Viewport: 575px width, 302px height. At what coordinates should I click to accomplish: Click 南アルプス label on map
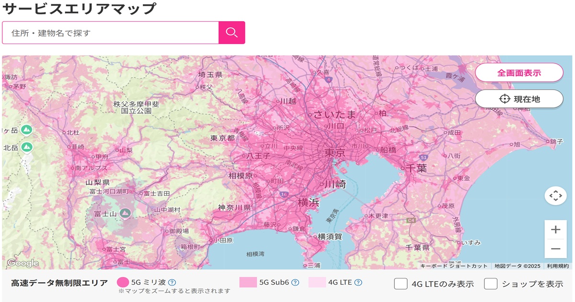91,168
